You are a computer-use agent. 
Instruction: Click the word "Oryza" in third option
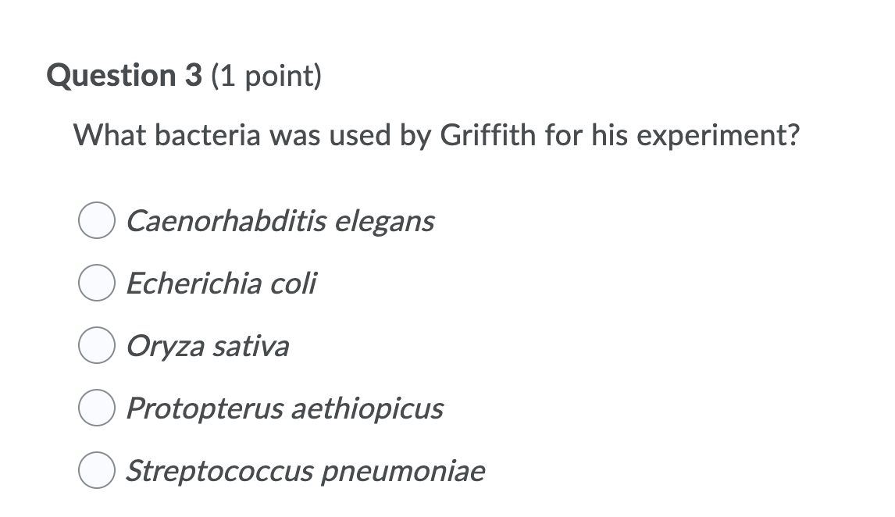[x=165, y=346]
